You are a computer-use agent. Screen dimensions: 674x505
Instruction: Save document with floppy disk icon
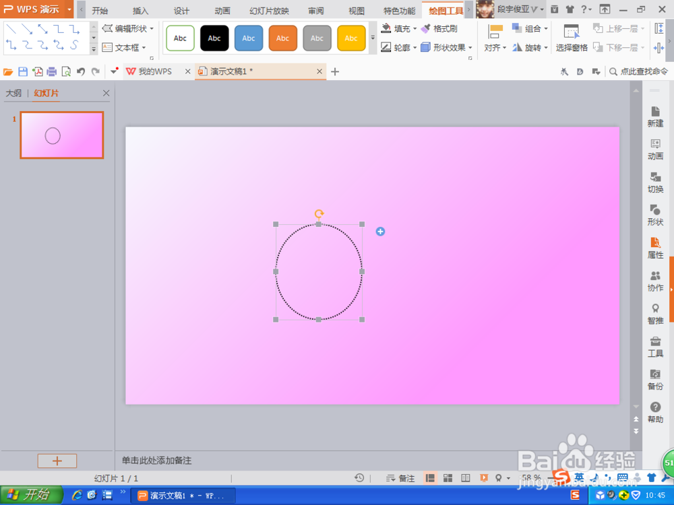point(23,72)
